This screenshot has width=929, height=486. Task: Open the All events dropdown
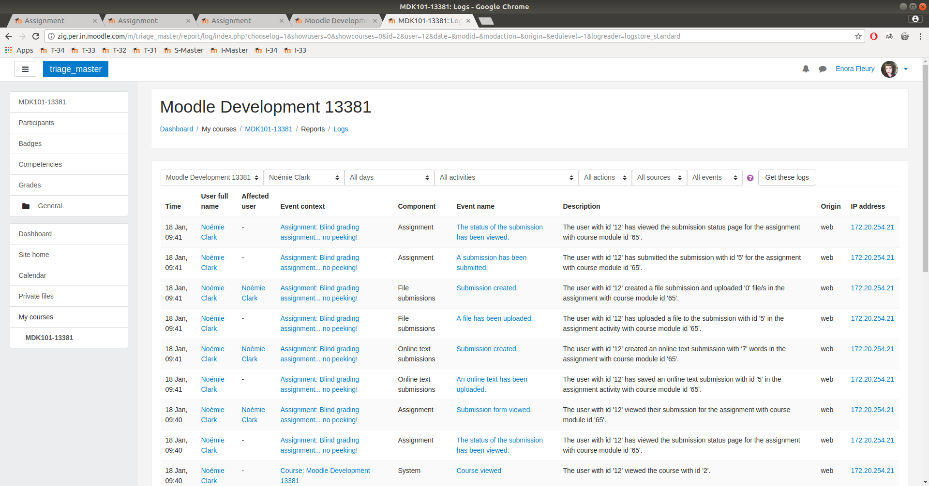pos(715,178)
